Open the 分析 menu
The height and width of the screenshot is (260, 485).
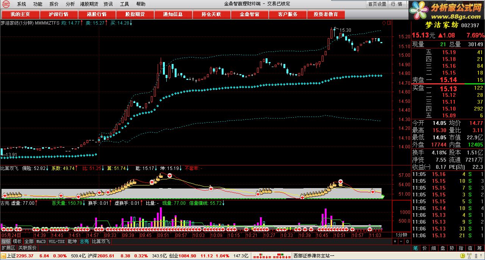coord(70,4)
